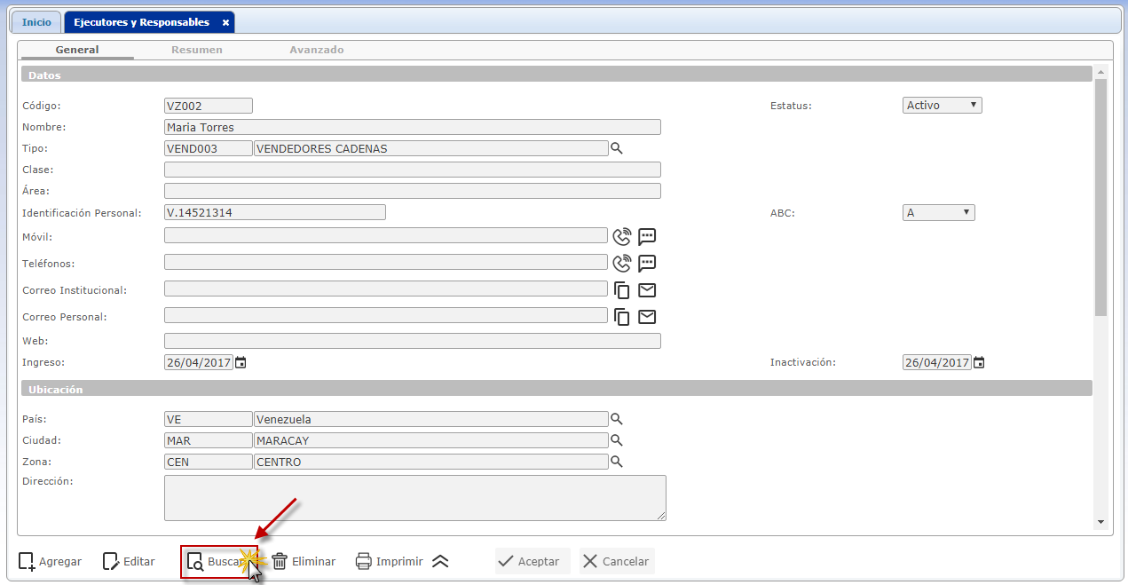The height and width of the screenshot is (585, 1128).
Task: Click the Web input field
Action: 413,341
